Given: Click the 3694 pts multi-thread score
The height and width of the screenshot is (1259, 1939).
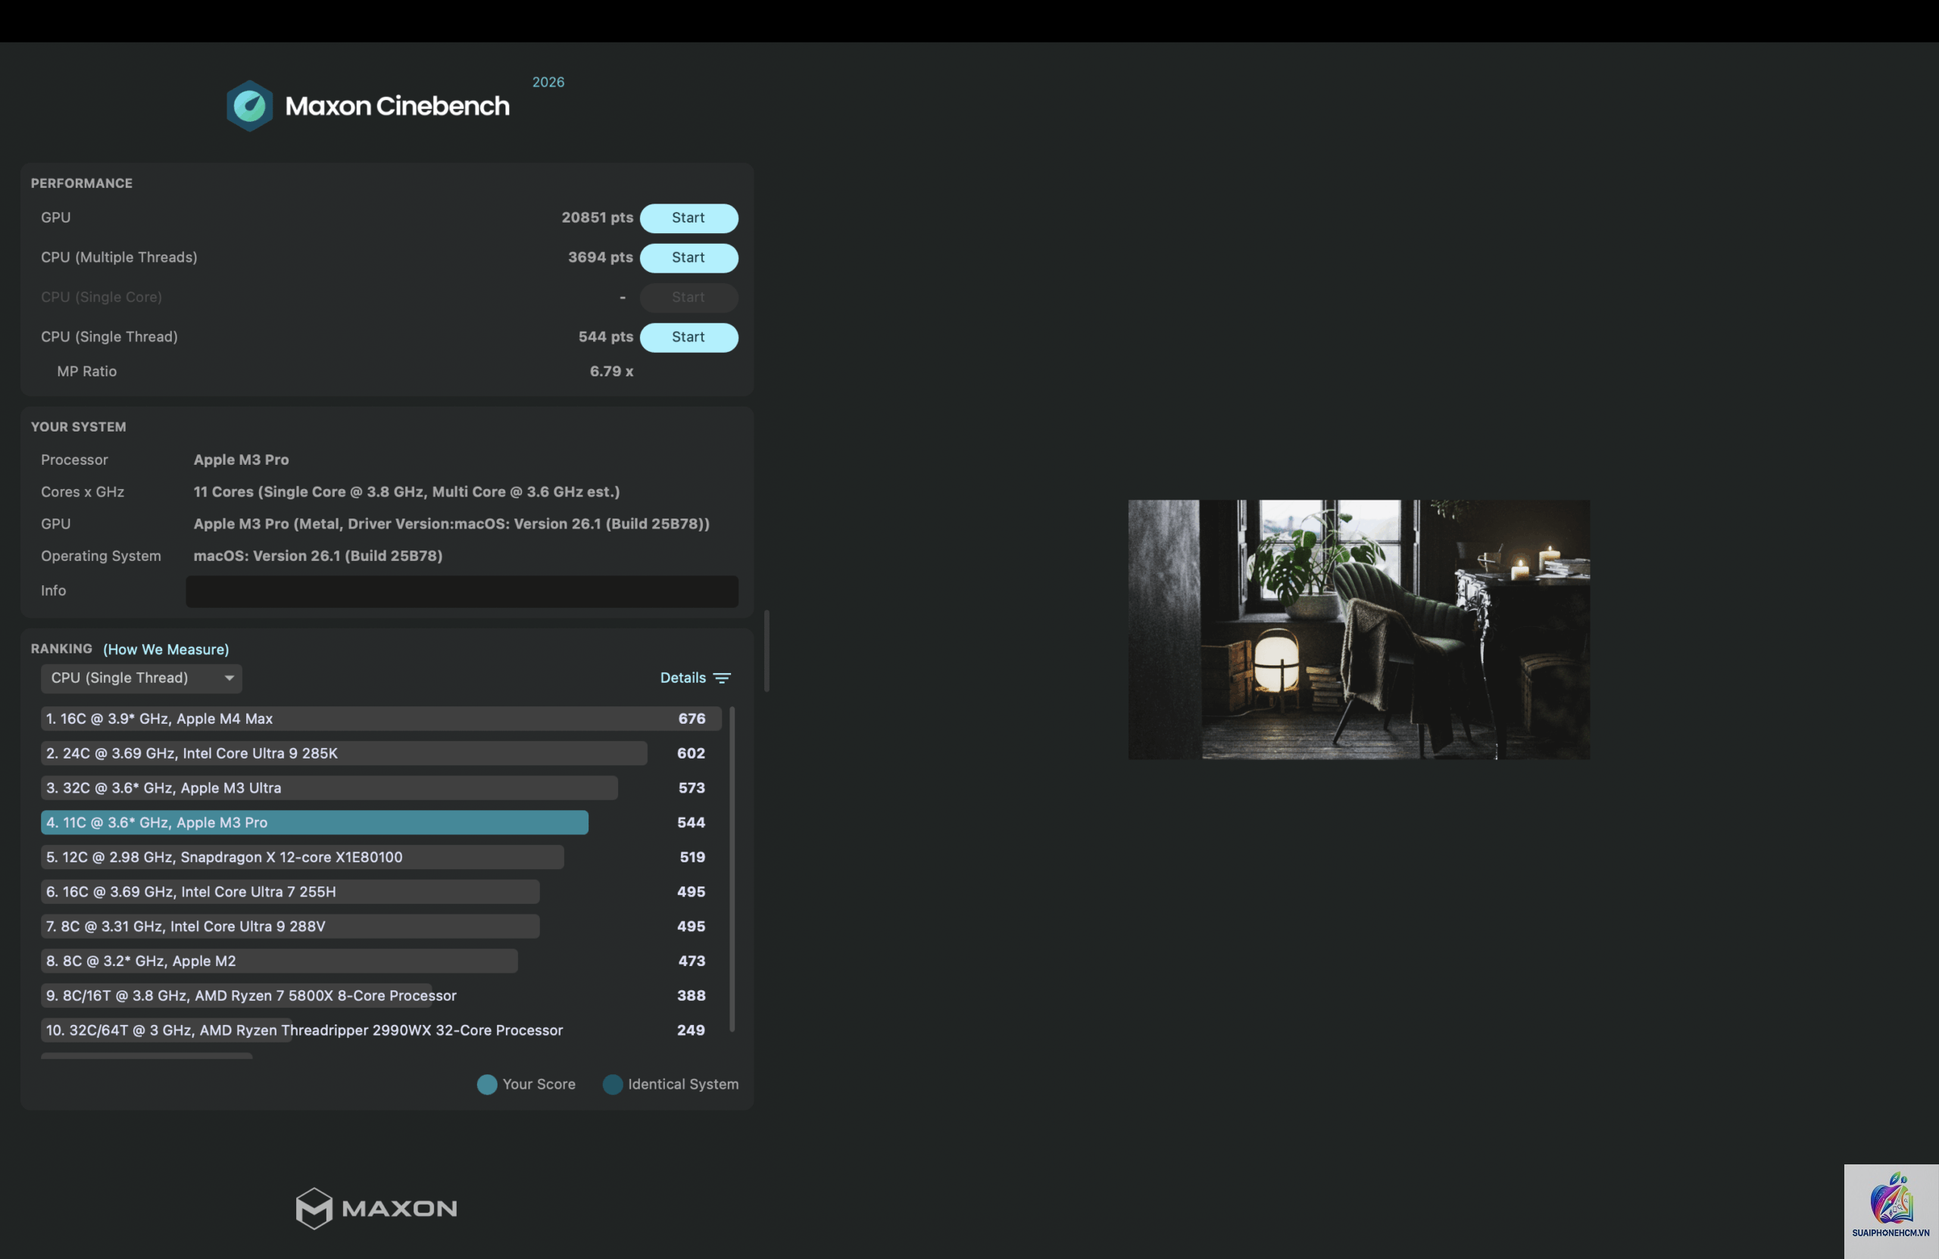Looking at the screenshot, I should 601,257.
